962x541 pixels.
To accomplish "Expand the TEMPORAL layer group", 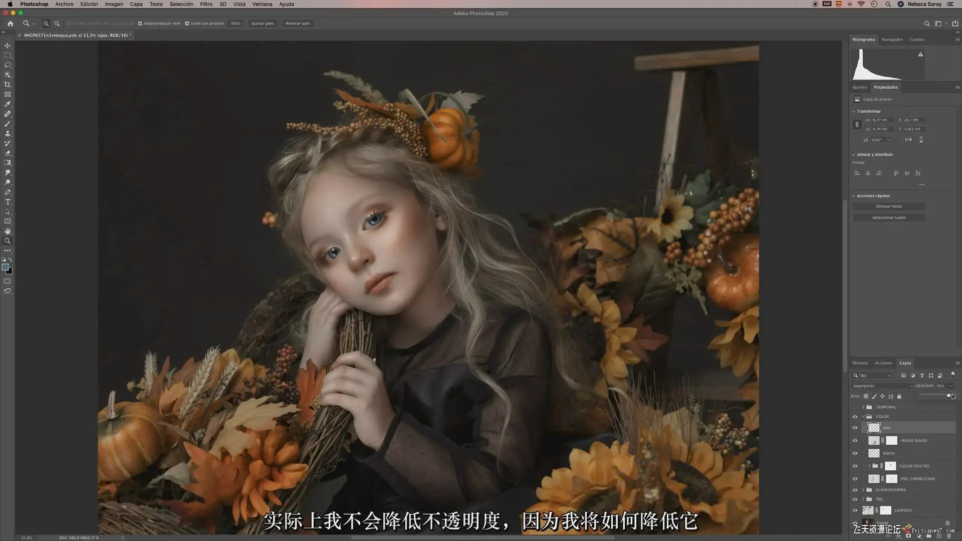I will pyautogui.click(x=863, y=407).
